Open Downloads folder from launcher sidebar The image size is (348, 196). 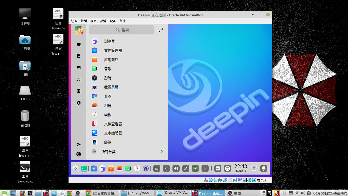tap(79, 103)
